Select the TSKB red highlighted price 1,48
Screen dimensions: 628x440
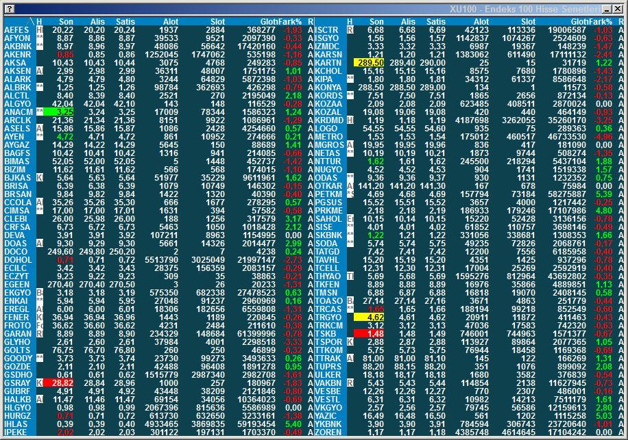[x=369, y=334]
